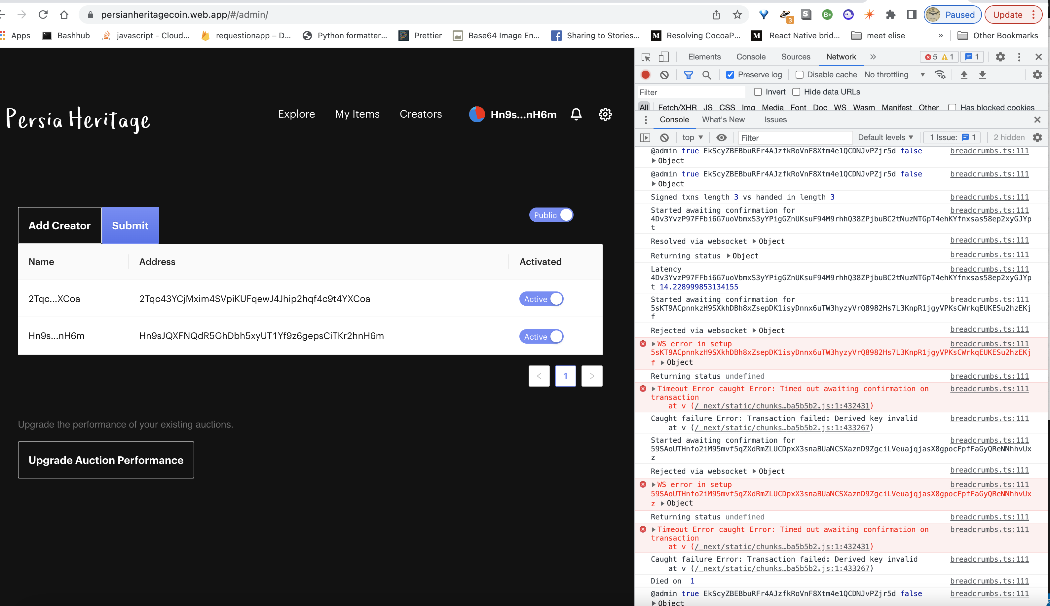The image size is (1050, 606).
Task: Open the settings gear in the Persia Heritage header
Action: [605, 114]
